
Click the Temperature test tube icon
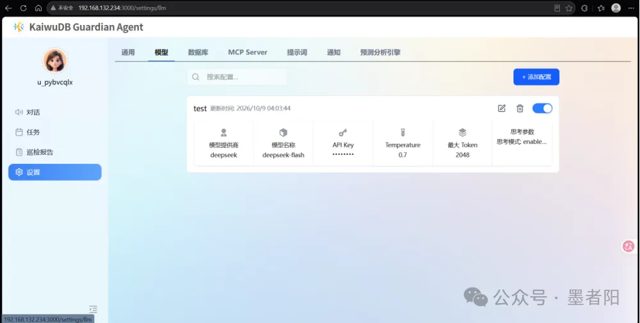pyautogui.click(x=403, y=132)
